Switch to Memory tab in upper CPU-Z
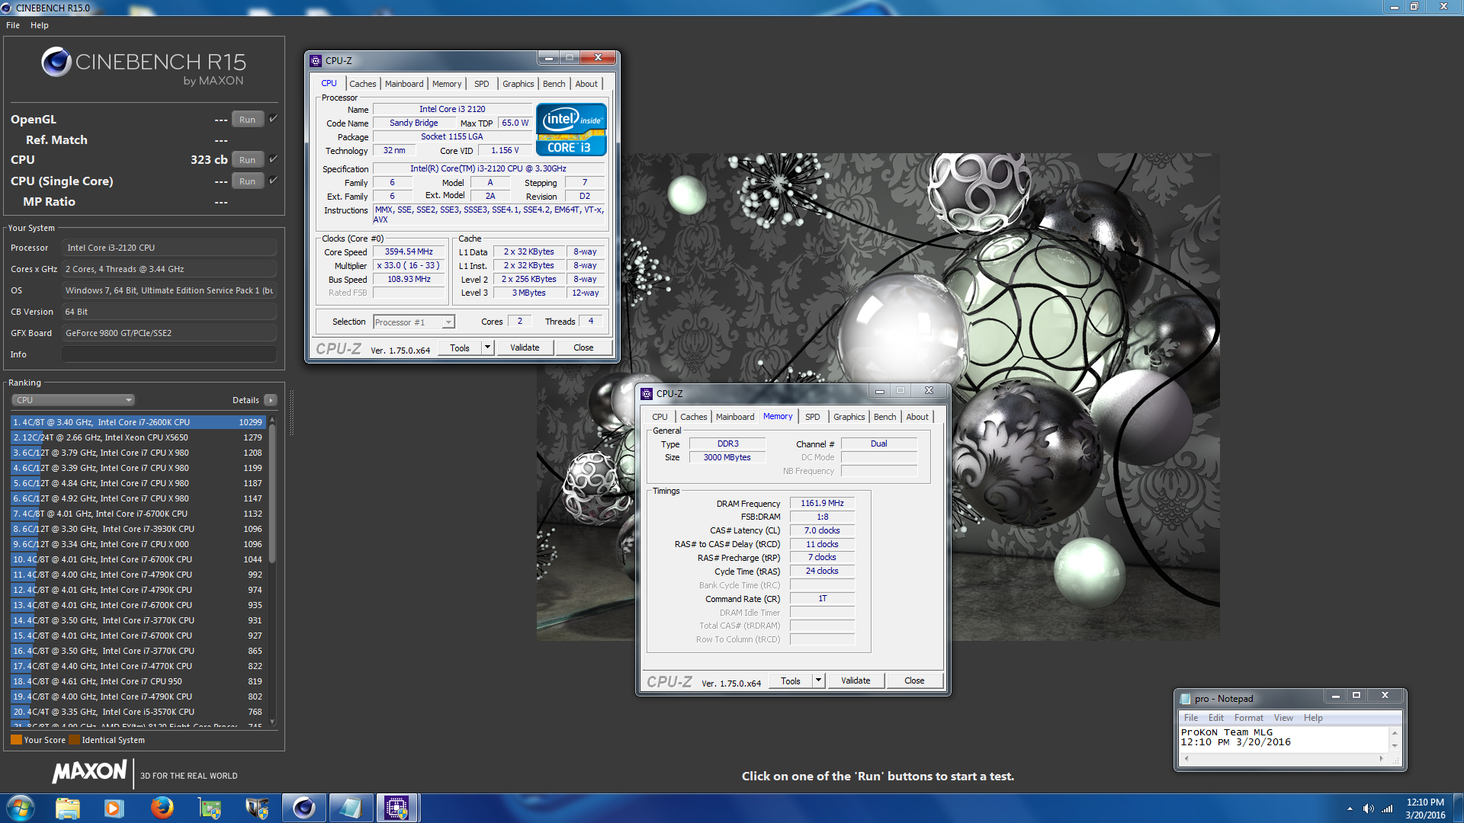The width and height of the screenshot is (1464, 823). [447, 84]
